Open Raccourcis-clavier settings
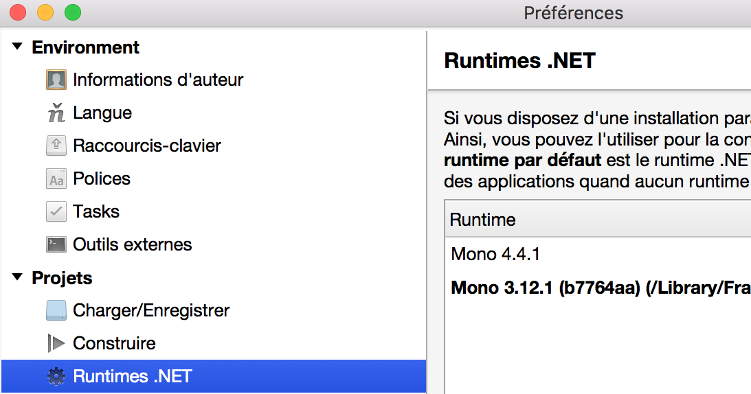751x394 pixels. [146, 146]
